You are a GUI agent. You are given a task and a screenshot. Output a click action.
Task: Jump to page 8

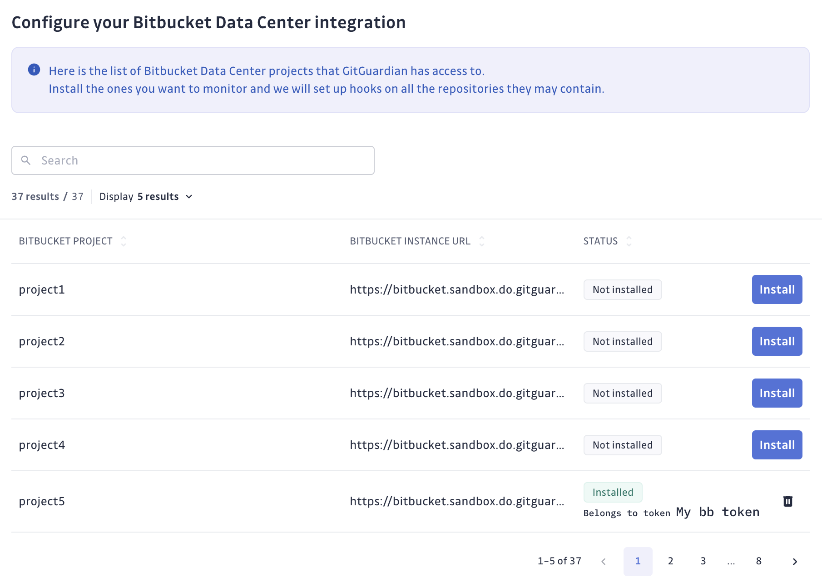(x=759, y=561)
